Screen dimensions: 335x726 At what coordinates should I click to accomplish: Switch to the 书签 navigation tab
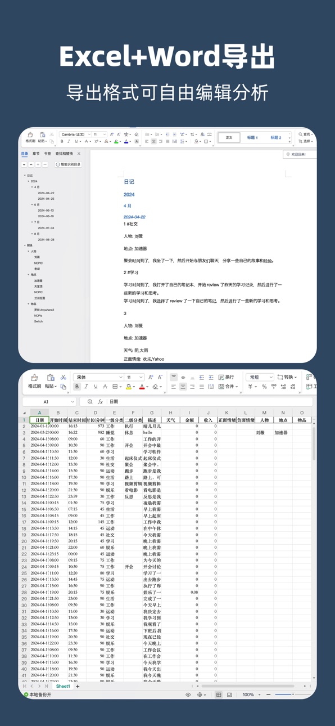(47, 154)
